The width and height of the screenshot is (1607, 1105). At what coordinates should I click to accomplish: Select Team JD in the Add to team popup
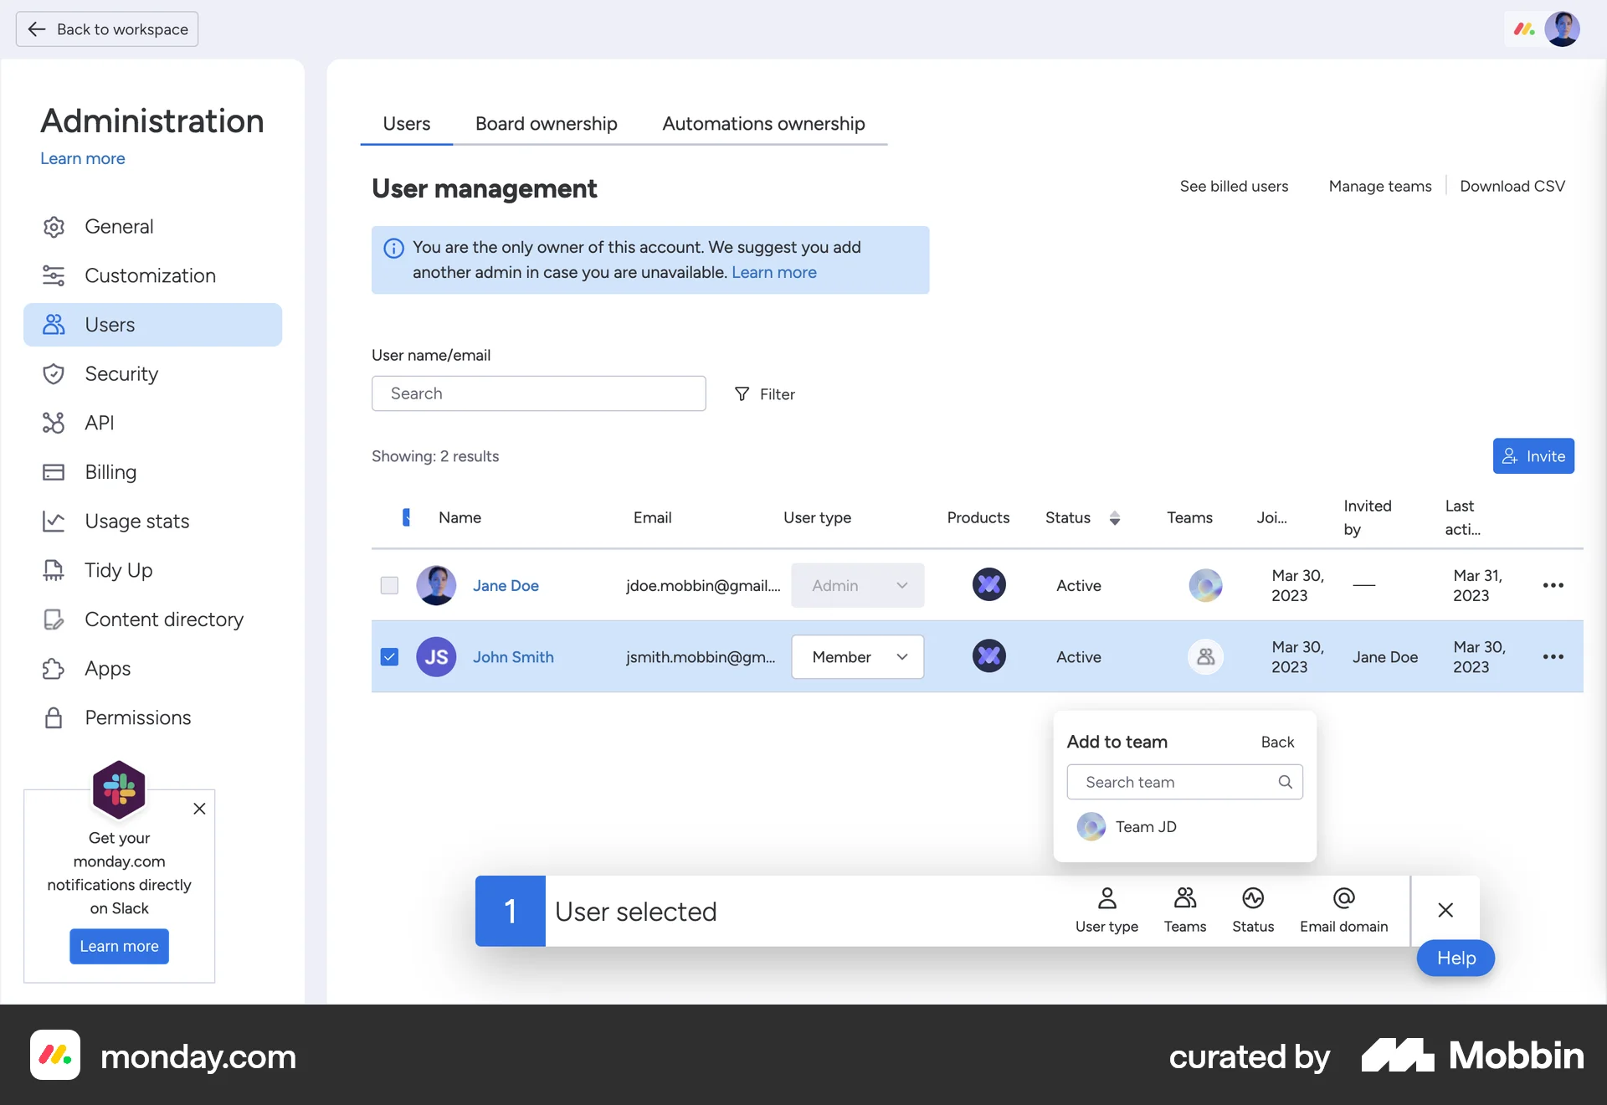tap(1147, 826)
